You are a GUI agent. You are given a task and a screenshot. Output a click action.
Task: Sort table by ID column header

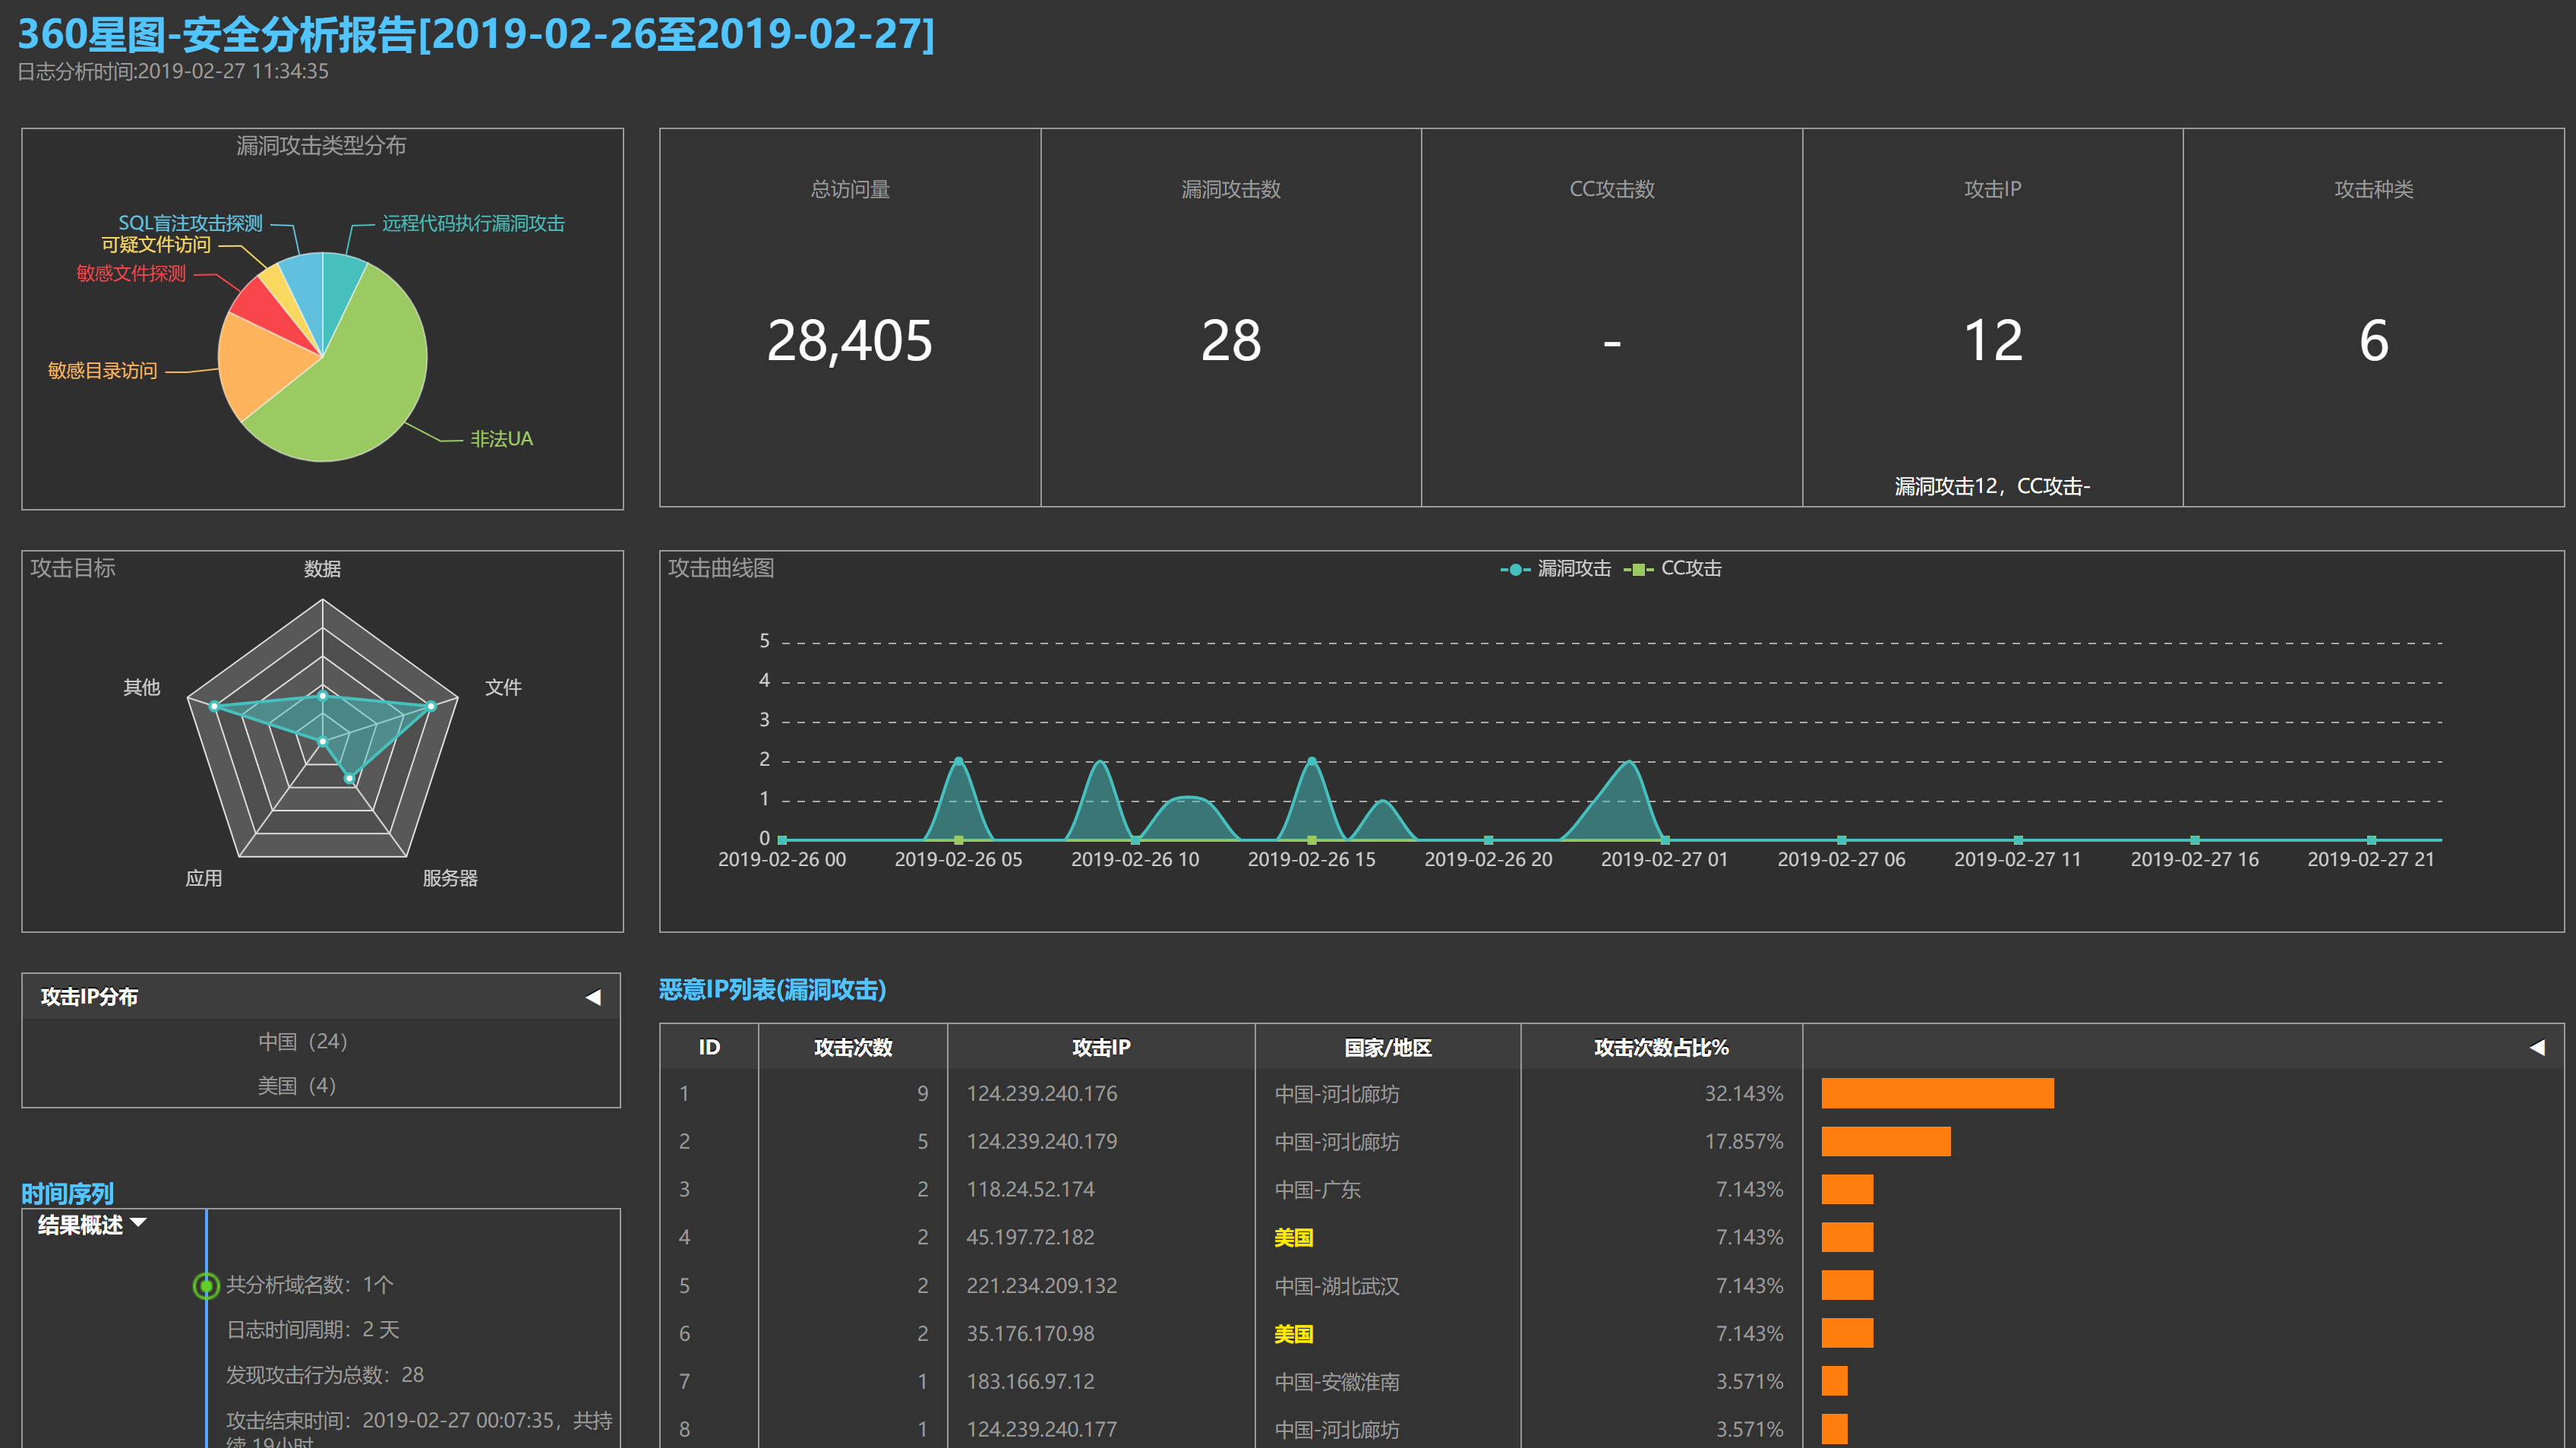(709, 1047)
